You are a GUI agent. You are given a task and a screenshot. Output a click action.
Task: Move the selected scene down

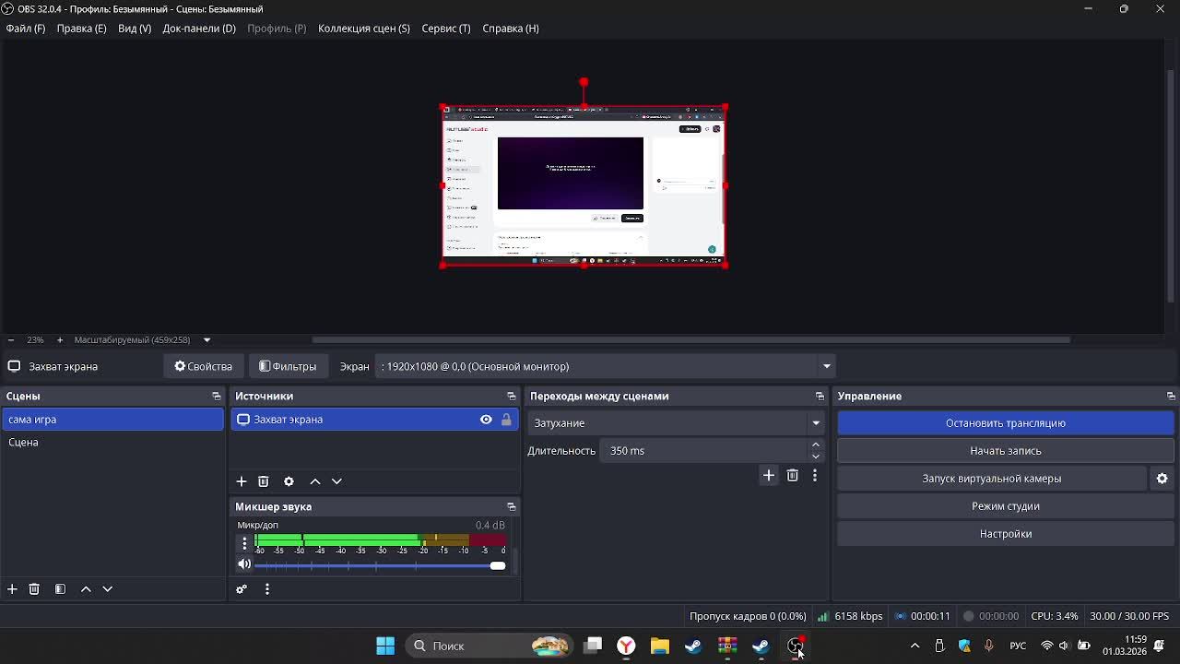107,588
